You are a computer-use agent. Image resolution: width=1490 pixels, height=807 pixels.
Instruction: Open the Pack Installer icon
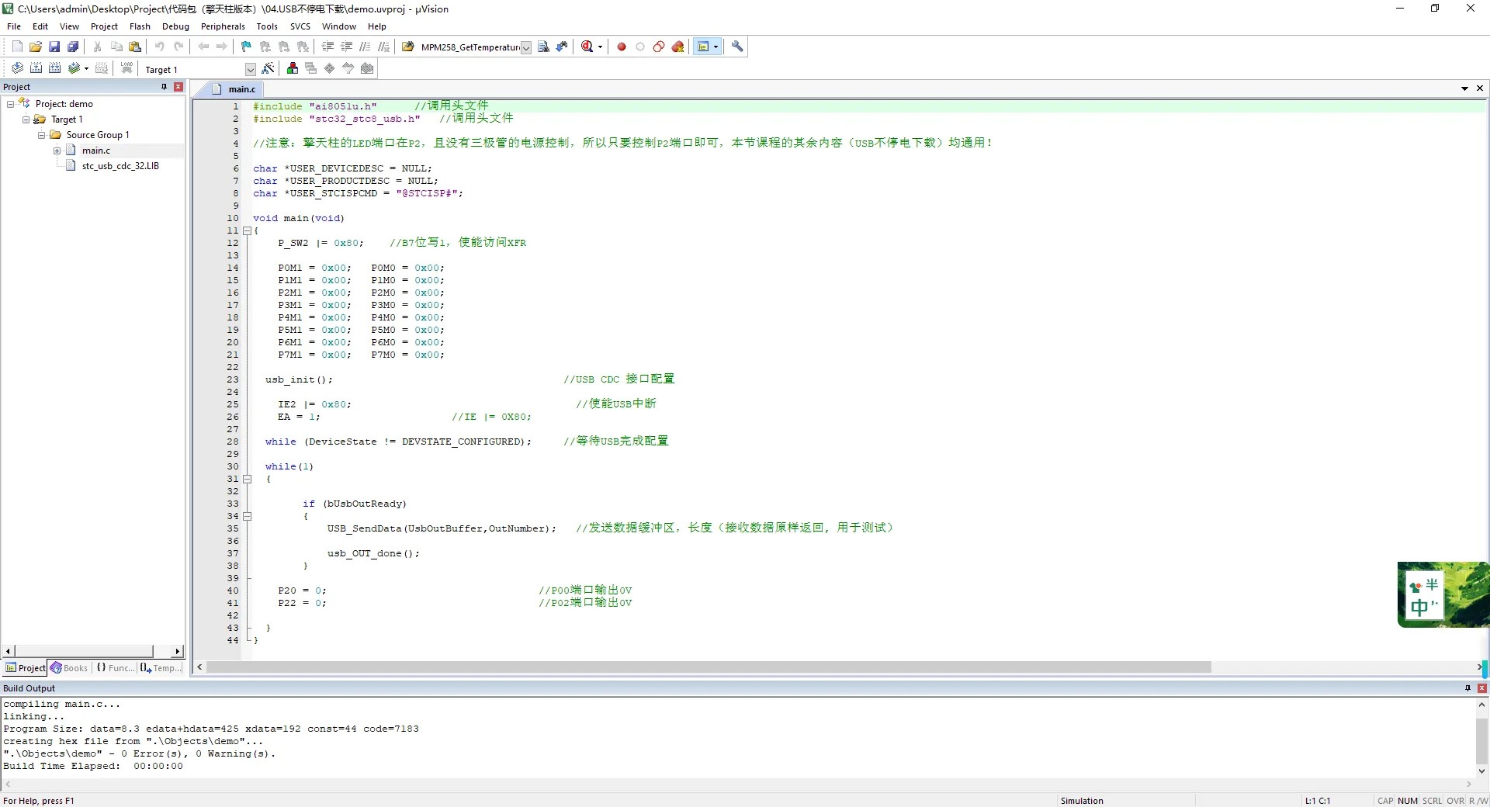pyautogui.click(x=367, y=68)
